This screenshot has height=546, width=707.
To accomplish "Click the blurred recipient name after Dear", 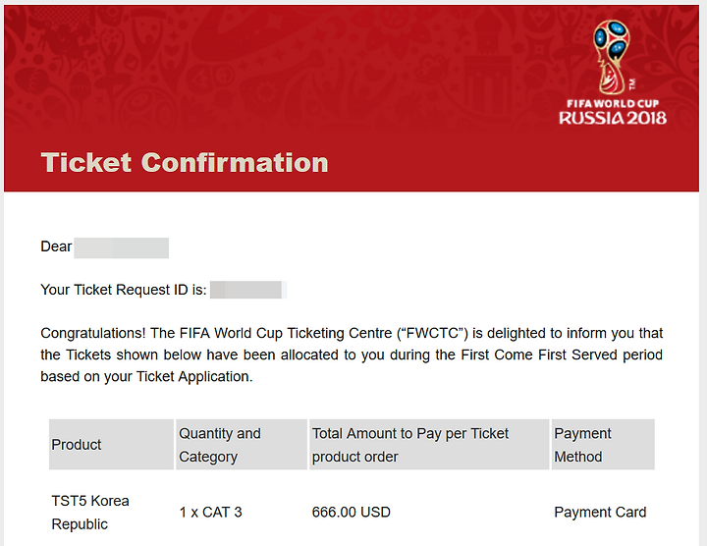I will click(x=122, y=247).
